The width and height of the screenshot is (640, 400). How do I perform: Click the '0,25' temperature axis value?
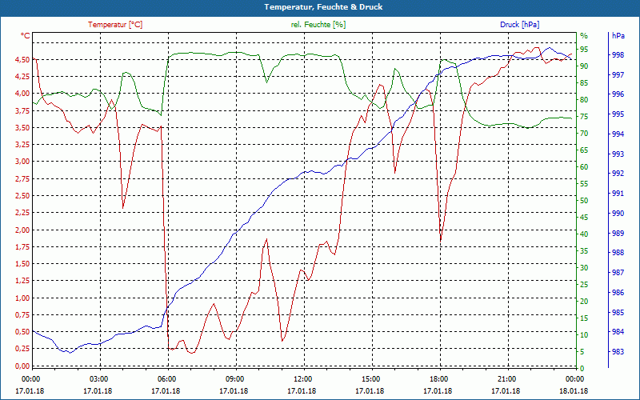point(22,349)
